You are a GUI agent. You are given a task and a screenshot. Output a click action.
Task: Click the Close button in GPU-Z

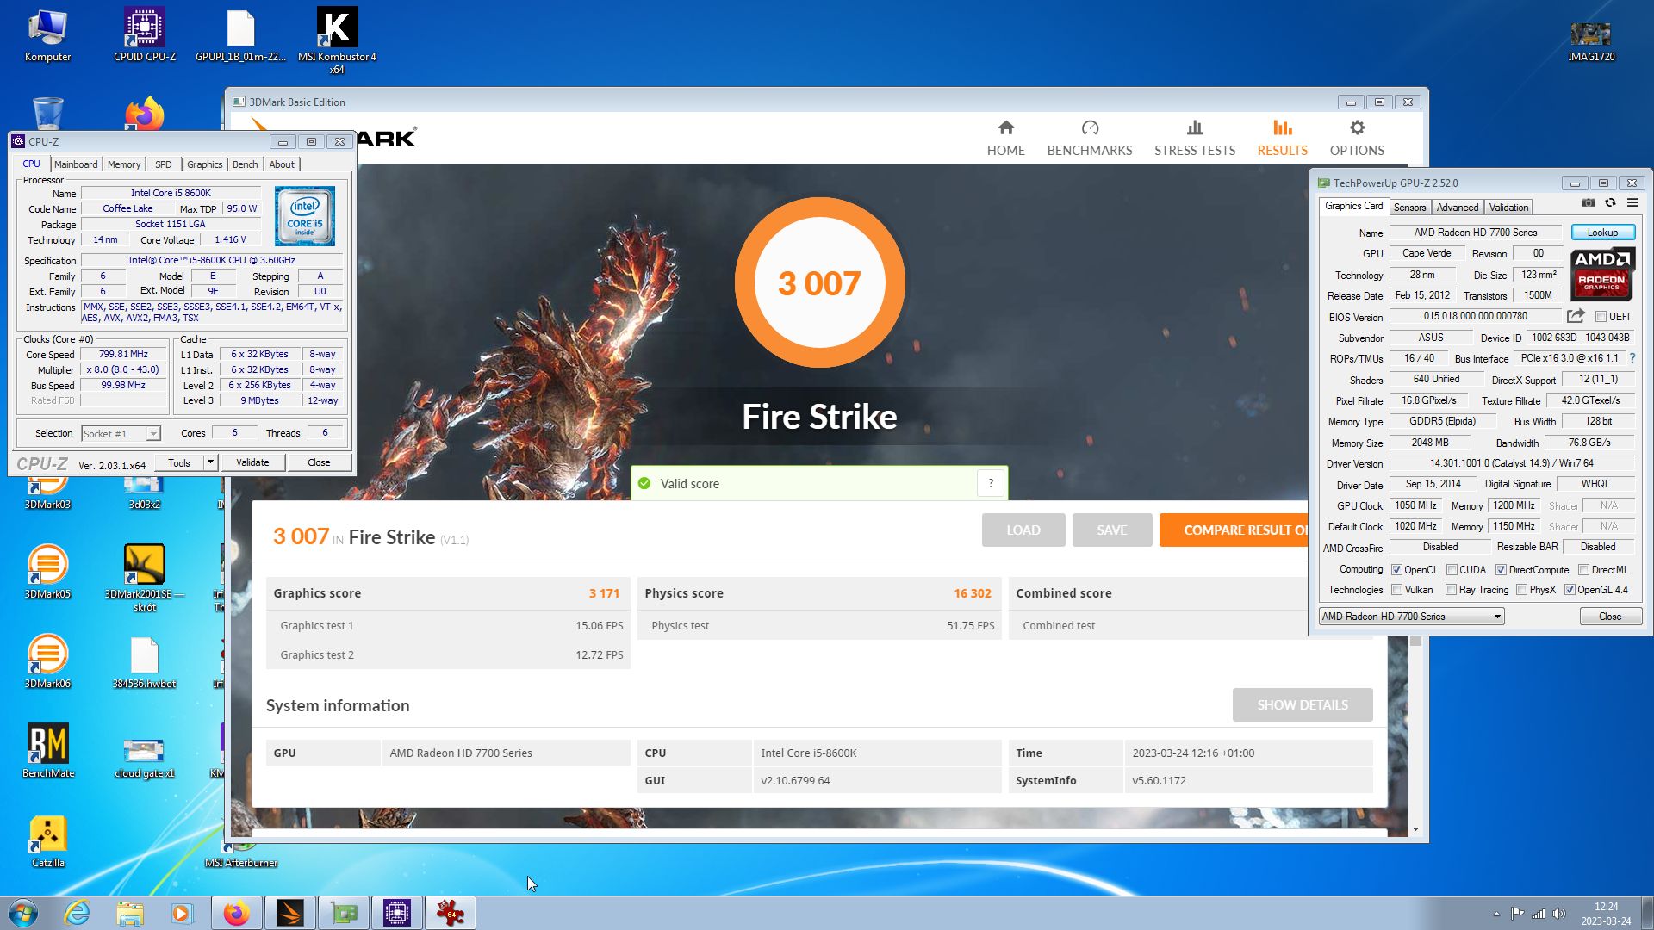pos(1610,617)
